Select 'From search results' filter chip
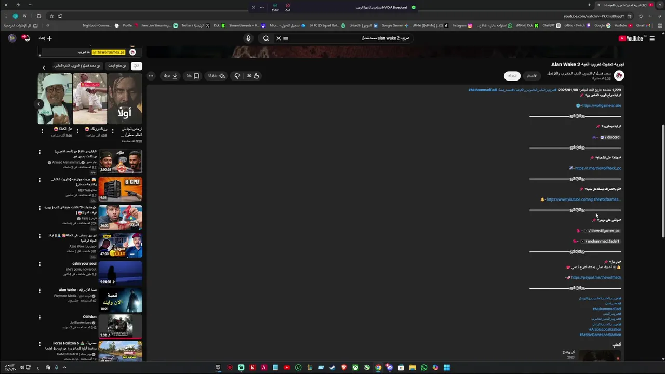The height and width of the screenshot is (374, 665). point(117,66)
